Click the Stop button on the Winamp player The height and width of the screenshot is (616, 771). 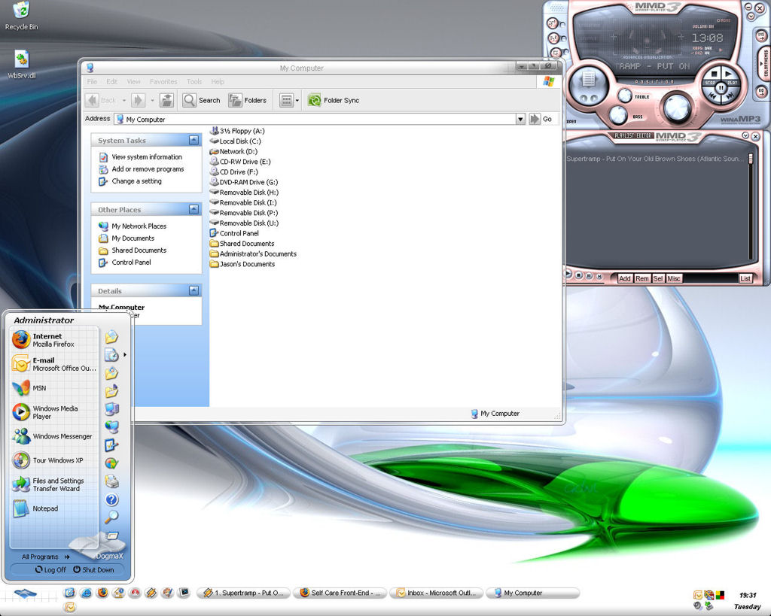[714, 74]
